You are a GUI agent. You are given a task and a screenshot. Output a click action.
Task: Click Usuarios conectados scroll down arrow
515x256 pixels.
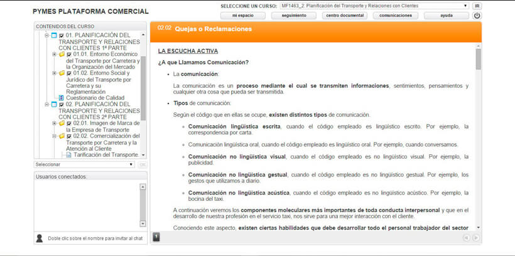(x=143, y=223)
